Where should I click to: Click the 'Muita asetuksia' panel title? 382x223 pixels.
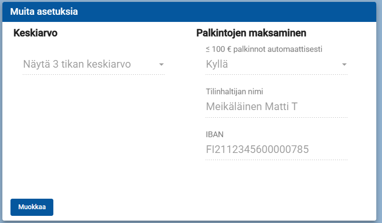(44, 12)
